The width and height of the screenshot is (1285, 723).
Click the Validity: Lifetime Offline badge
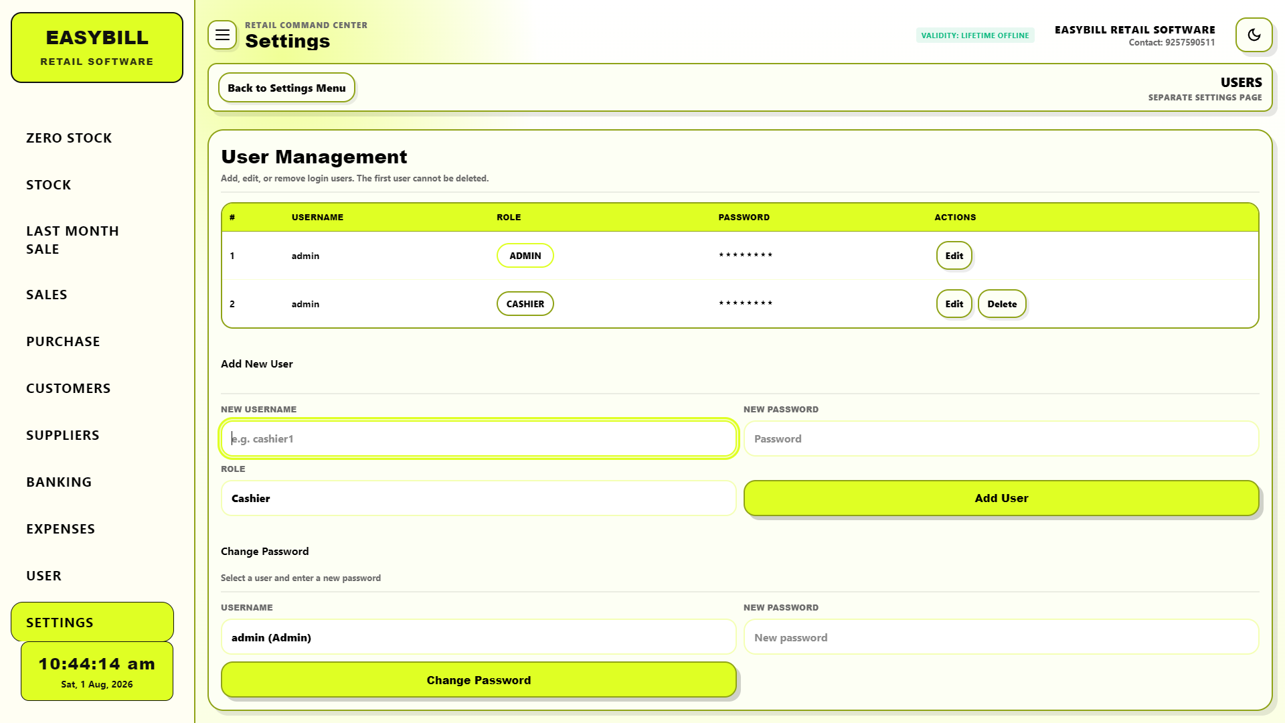[975, 35]
